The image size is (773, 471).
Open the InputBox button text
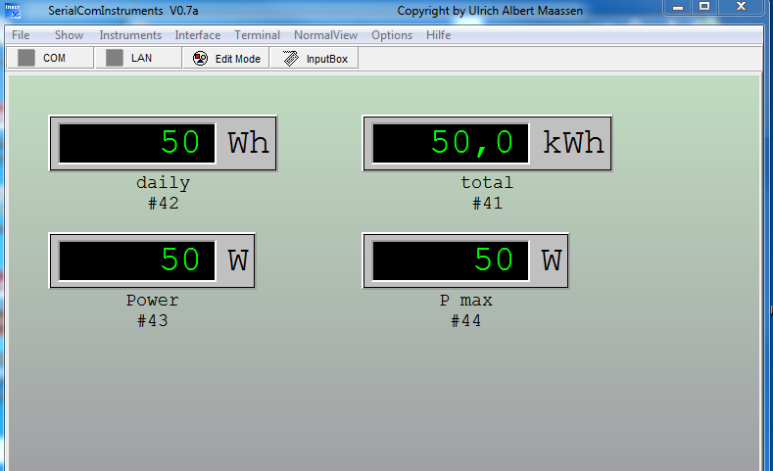[327, 59]
